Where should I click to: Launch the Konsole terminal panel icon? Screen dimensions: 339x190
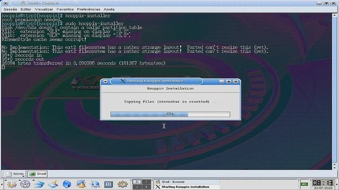point(81,184)
